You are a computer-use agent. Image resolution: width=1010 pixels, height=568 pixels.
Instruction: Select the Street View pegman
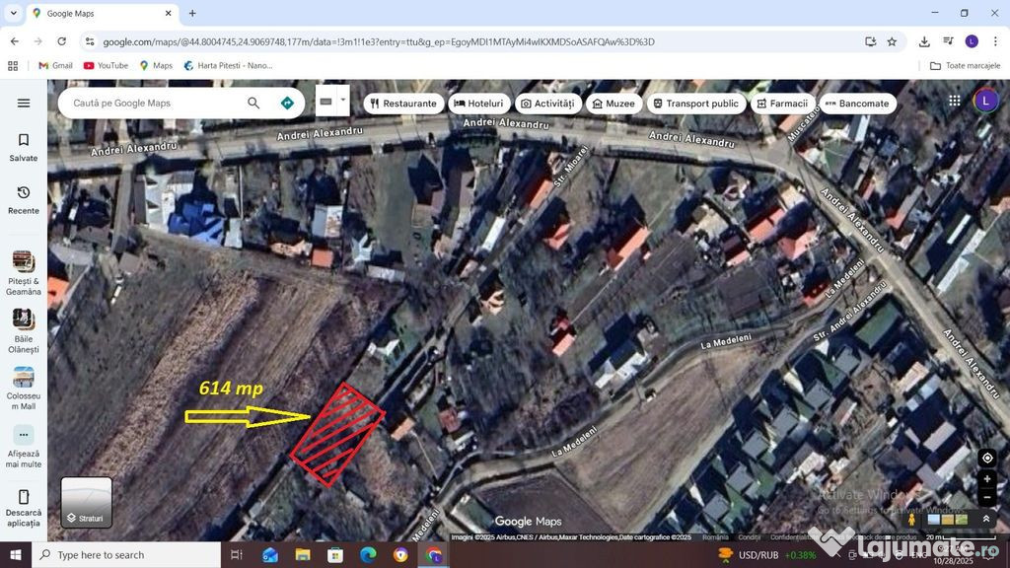point(911,519)
